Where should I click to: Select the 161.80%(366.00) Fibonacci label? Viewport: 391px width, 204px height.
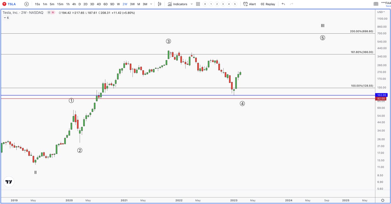click(362, 52)
